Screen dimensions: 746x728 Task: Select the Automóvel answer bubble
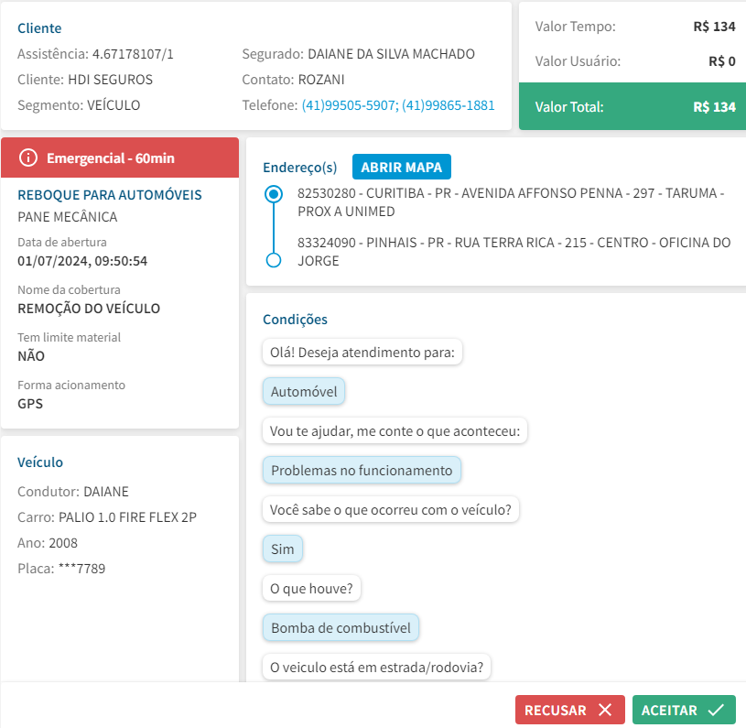pos(304,392)
